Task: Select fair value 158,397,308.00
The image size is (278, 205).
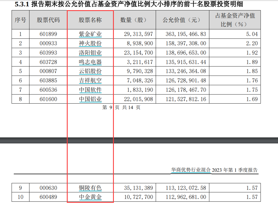Action: tap(186, 43)
